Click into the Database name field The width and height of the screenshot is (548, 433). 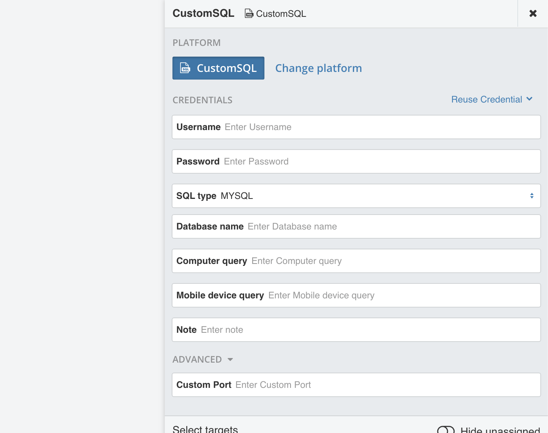click(x=356, y=226)
